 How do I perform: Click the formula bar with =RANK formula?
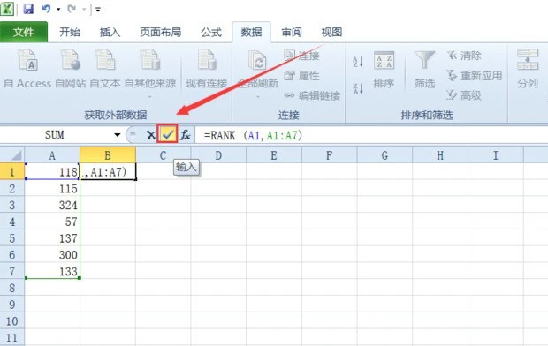pyautogui.click(x=371, y=135)
